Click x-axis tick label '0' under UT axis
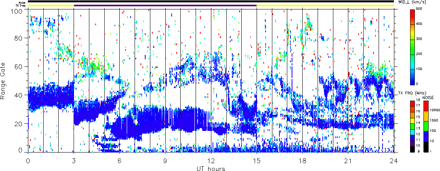The width and height of the screenshot is (440, 171). point(28,161)
